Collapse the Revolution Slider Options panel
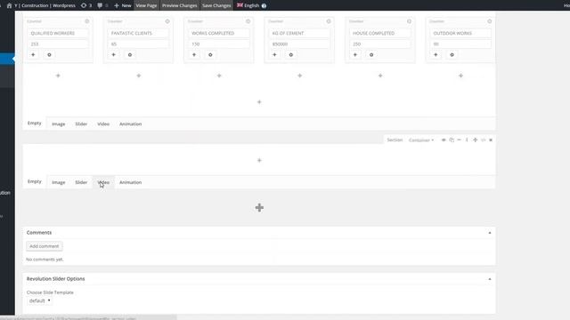This screenshot has width=570, height=320. (x=490, y=279)
